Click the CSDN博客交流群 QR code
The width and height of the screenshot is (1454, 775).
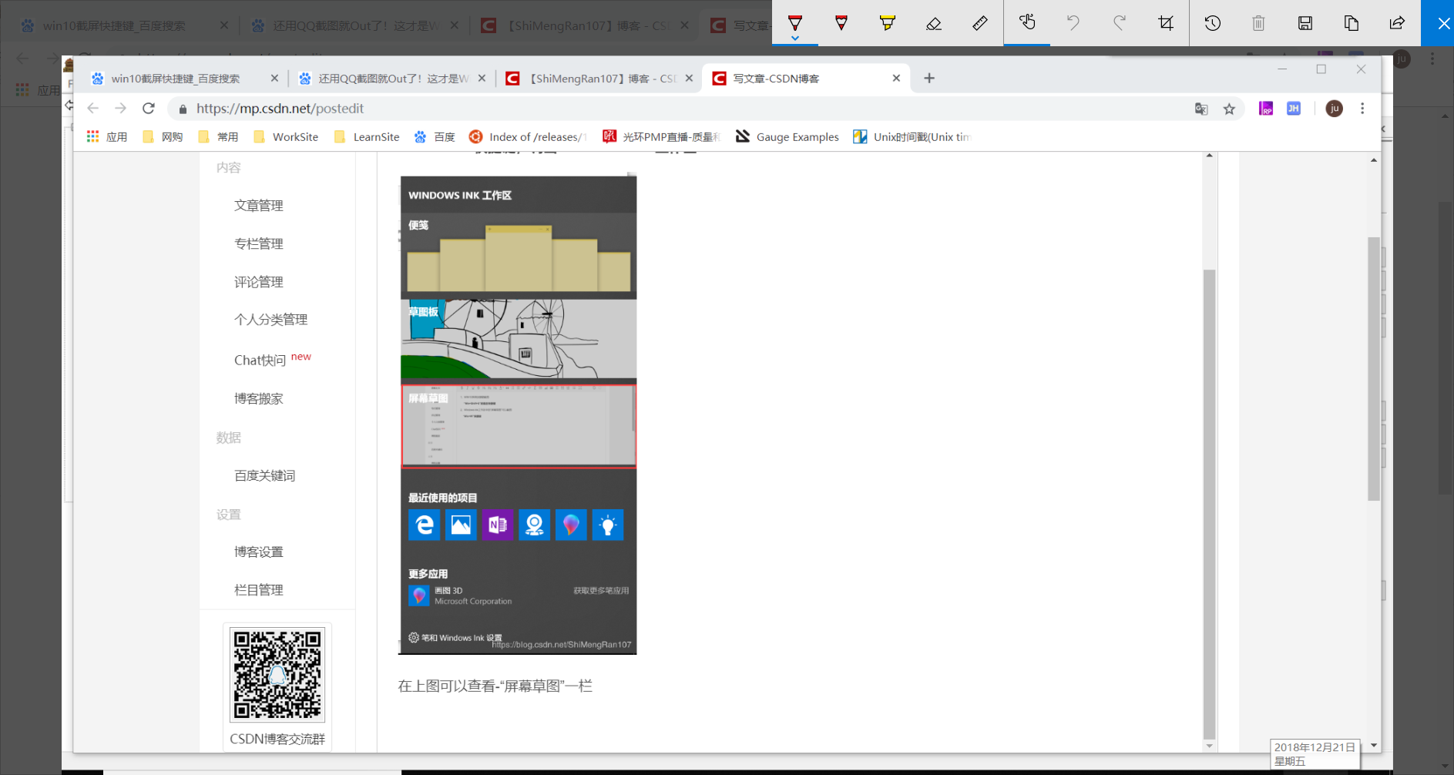click(277, 674)
